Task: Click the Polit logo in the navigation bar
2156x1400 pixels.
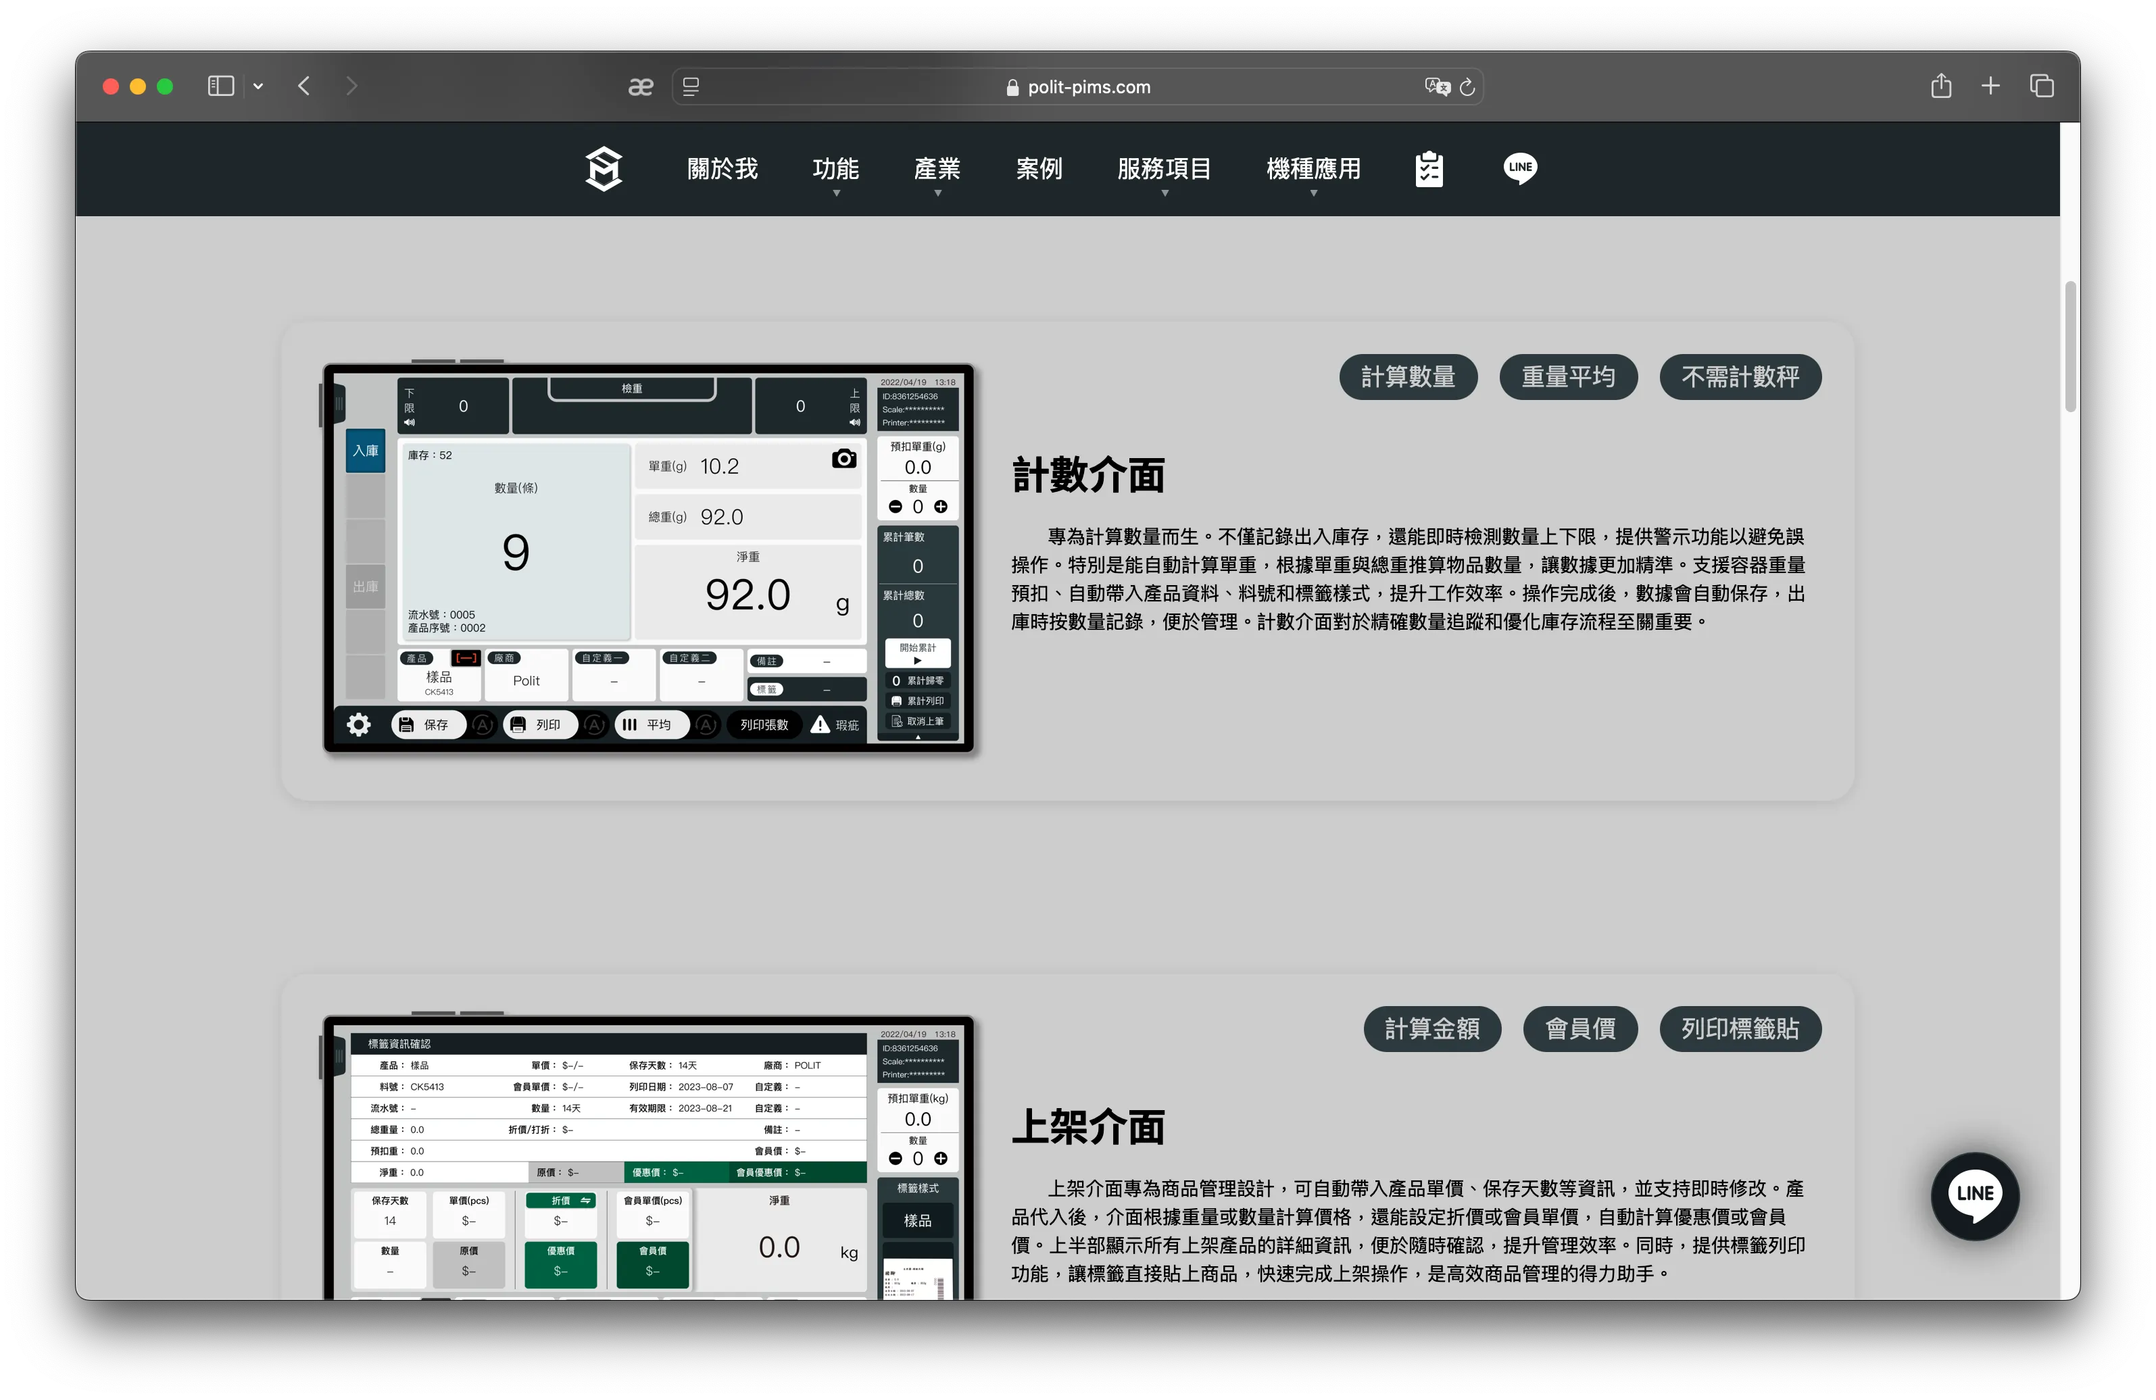Action: click(x=604, y=170)
